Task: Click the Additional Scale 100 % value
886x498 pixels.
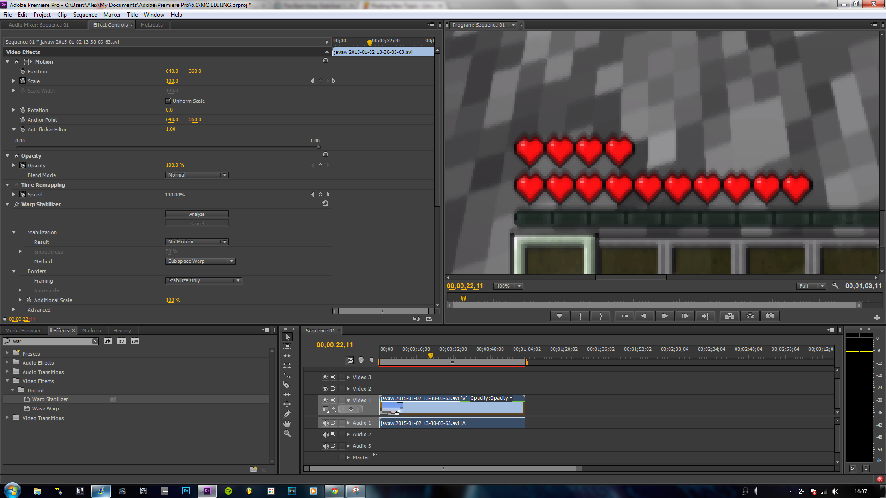Action: click(173, 300)
